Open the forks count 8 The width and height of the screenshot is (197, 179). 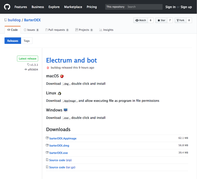pyautogui.click(x=189, y=20)
